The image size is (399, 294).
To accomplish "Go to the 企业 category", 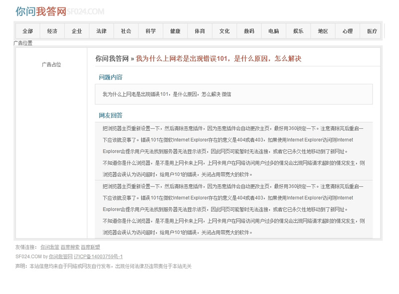I will pyautogui.click(x=77, y=31).
